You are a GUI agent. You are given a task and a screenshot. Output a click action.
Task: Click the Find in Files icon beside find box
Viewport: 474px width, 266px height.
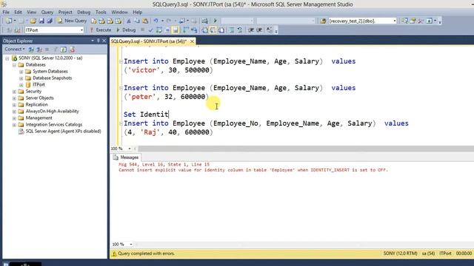(323, 21)
